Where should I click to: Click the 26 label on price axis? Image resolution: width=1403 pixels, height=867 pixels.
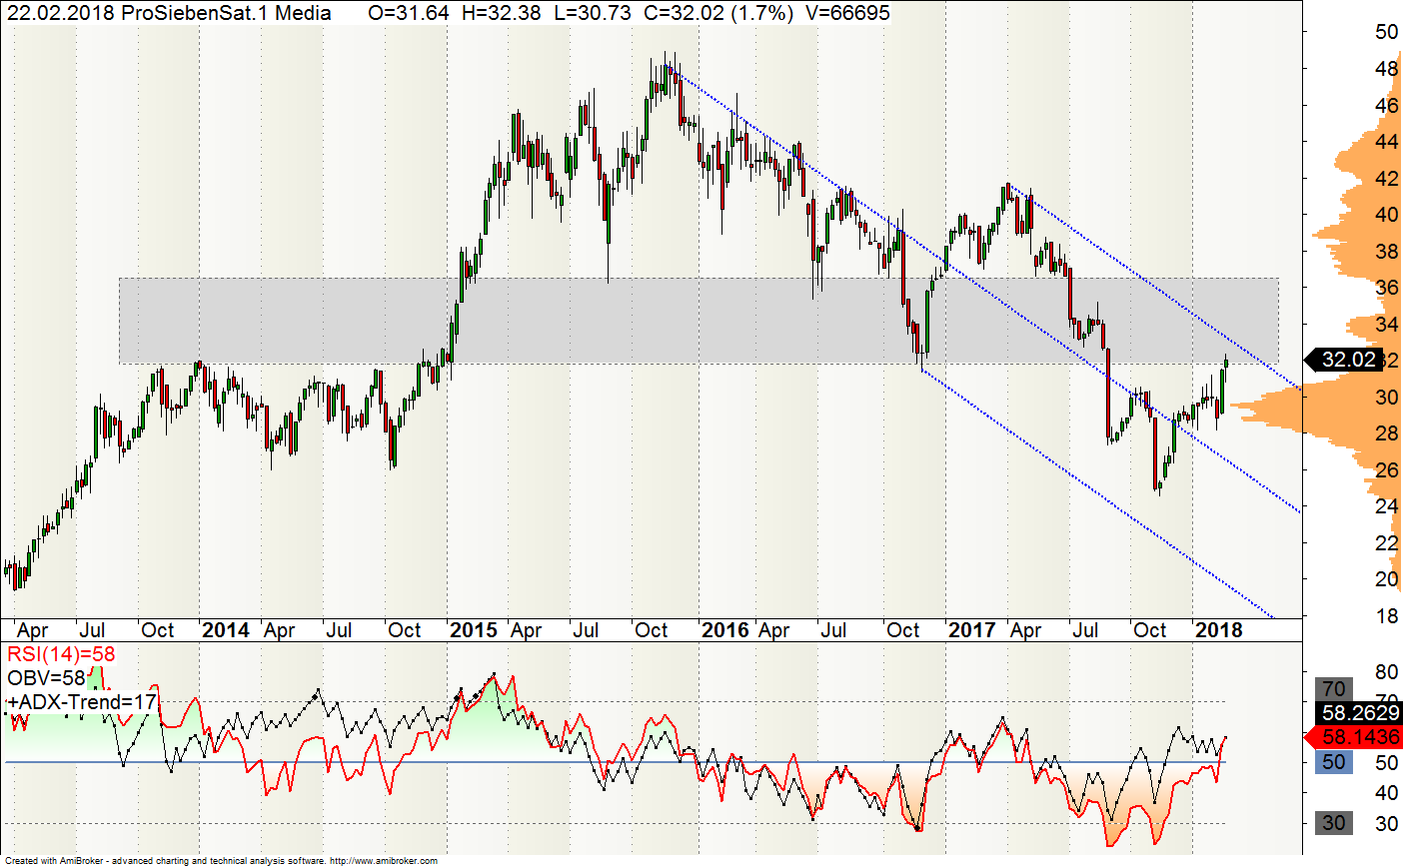point(1386,469)
